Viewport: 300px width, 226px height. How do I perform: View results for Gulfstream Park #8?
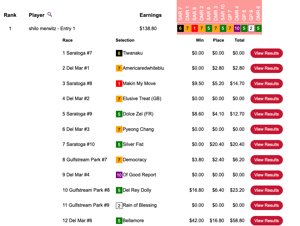point(266,190)
